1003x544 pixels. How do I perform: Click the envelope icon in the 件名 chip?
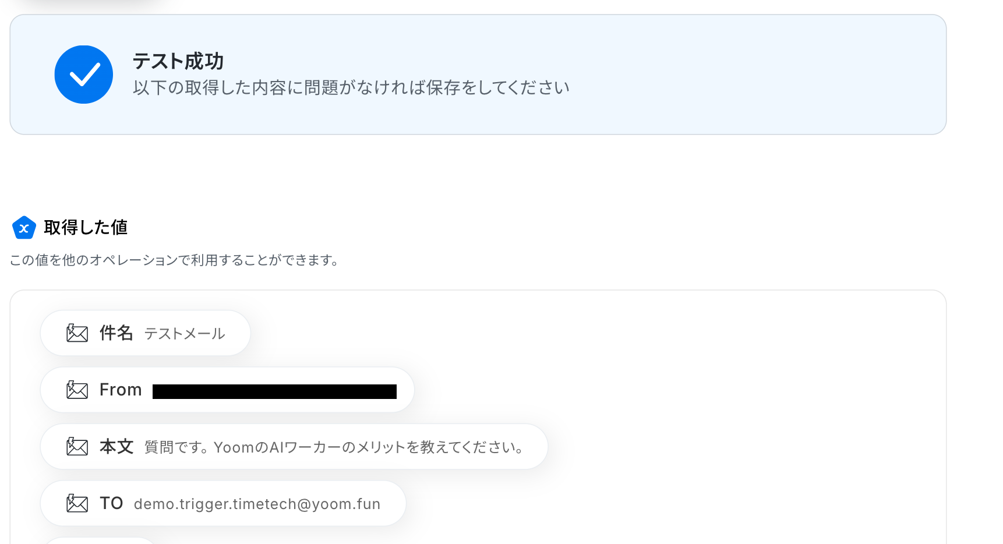77,333
